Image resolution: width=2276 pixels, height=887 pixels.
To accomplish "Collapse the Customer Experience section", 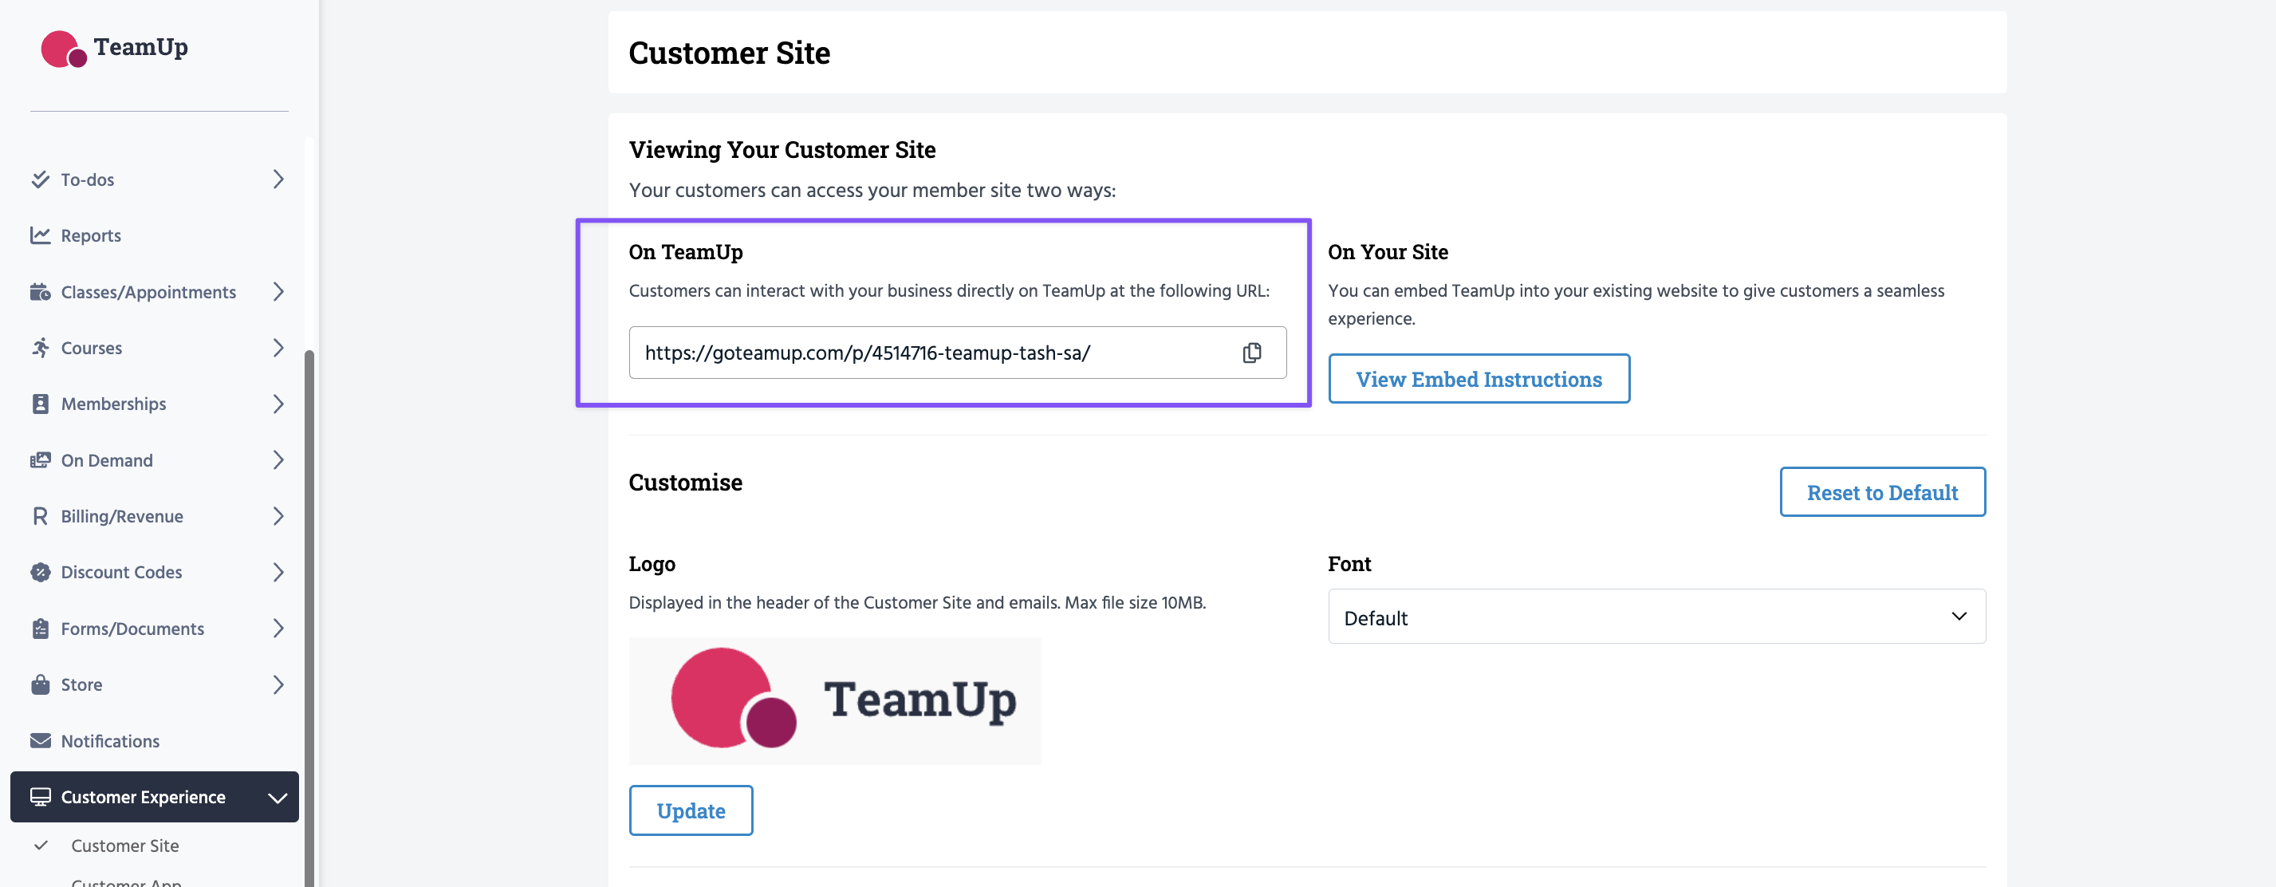I will 278,798.
